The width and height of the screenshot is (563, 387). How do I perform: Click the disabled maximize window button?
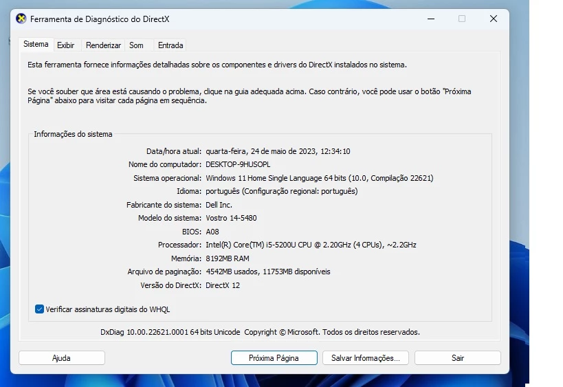pos(462,19)
